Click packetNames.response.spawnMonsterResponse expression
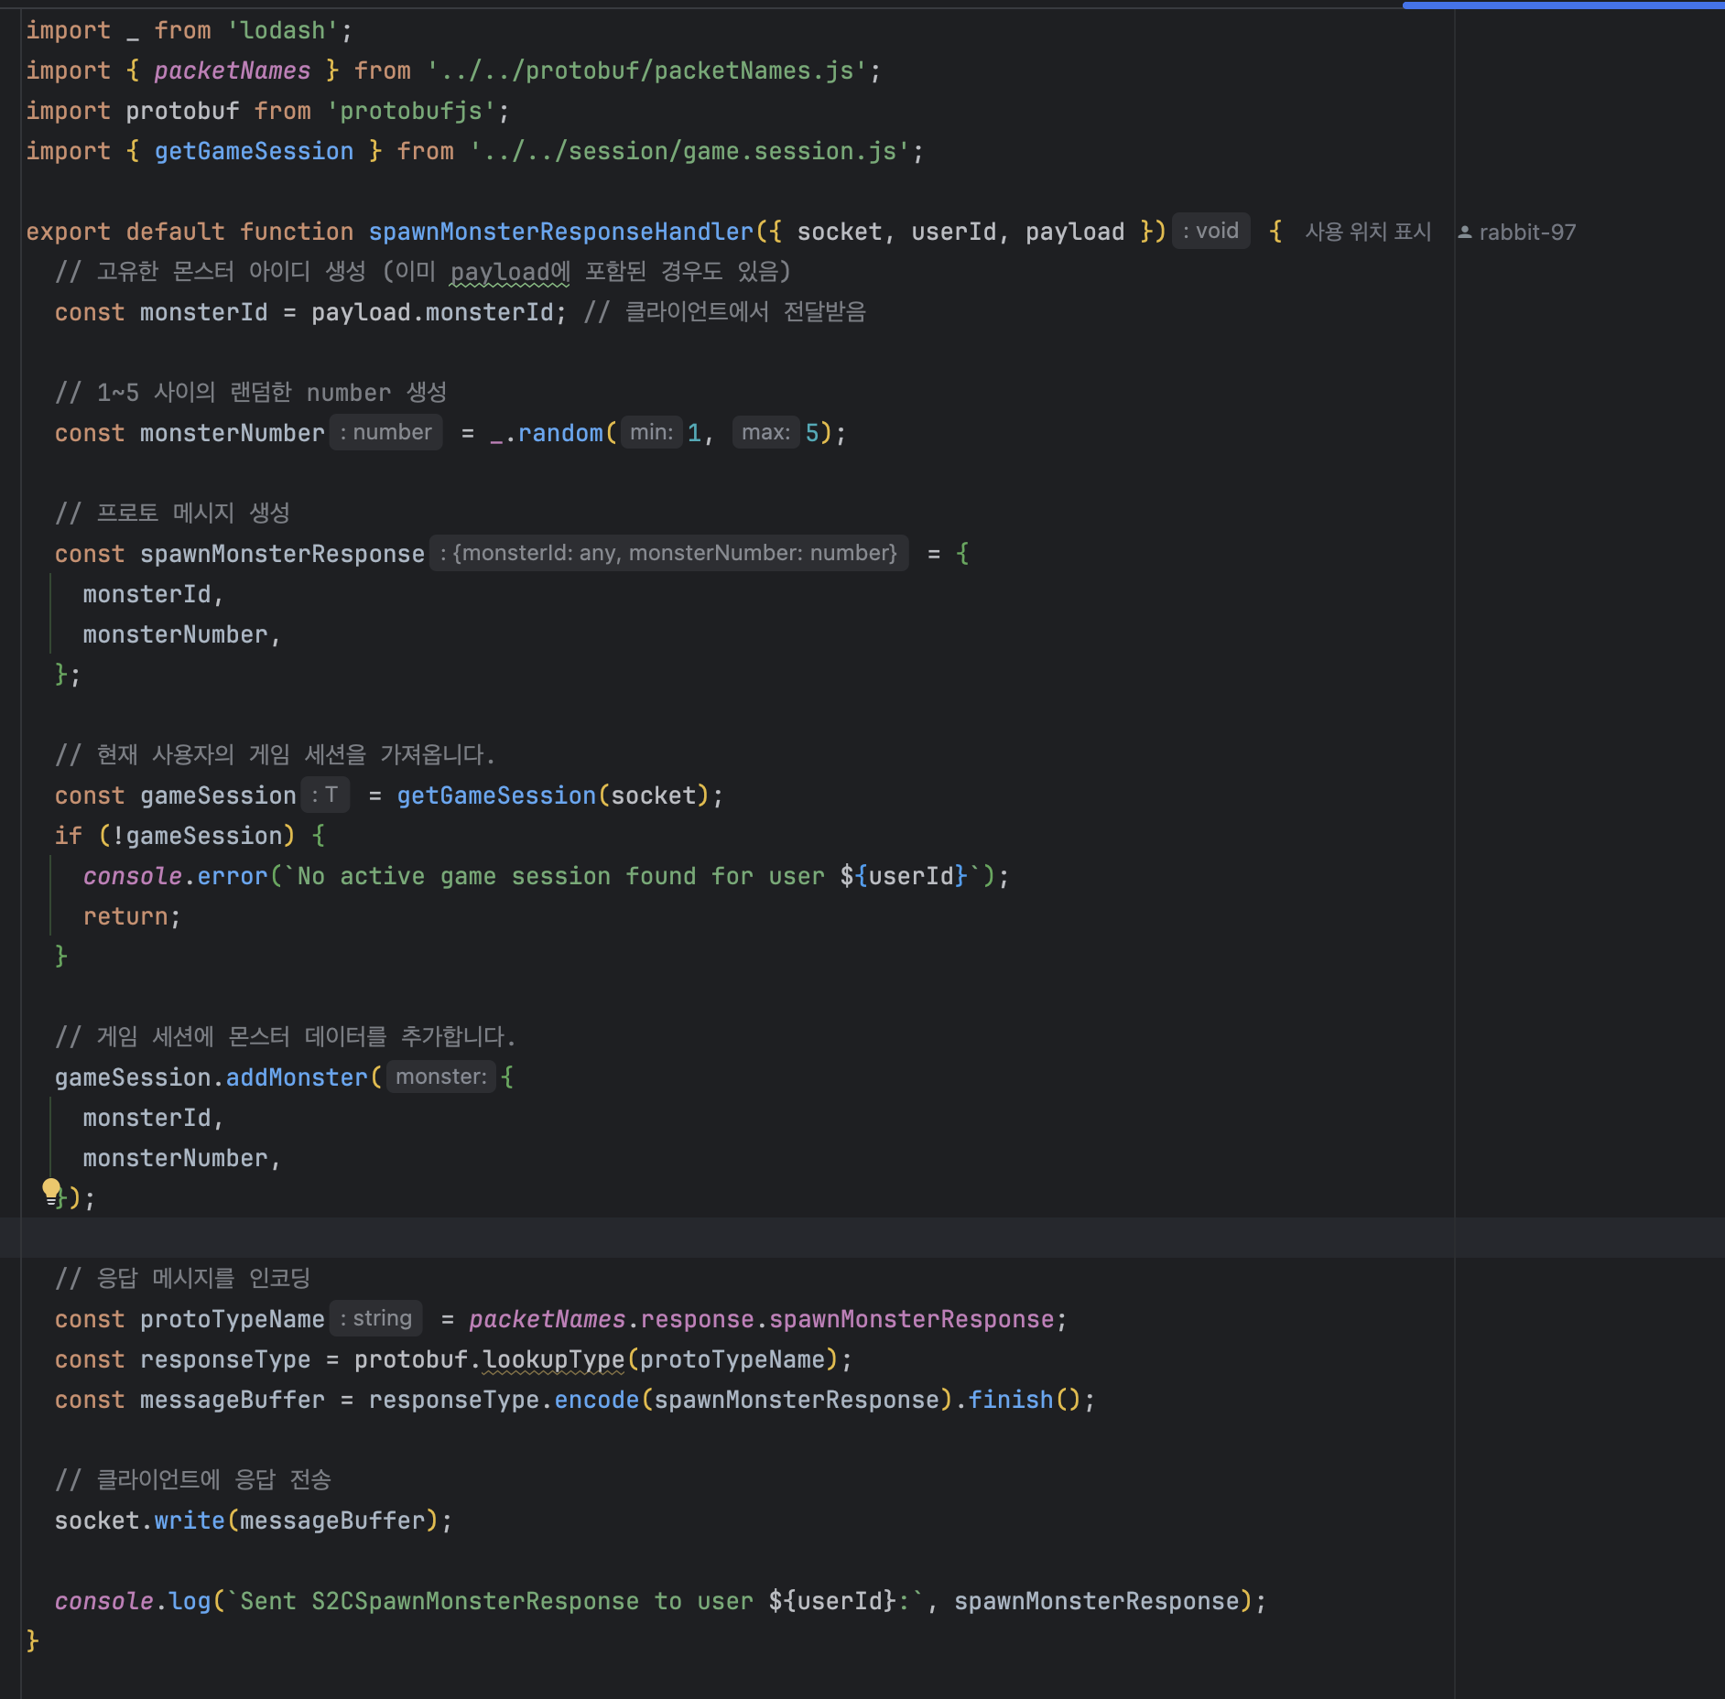 coord(762,1320)
